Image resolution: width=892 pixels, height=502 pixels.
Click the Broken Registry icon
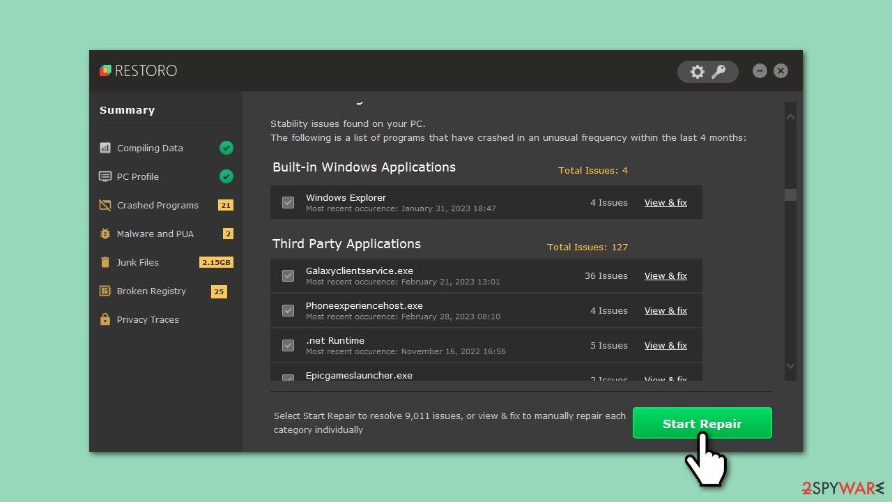click(105, 291)
